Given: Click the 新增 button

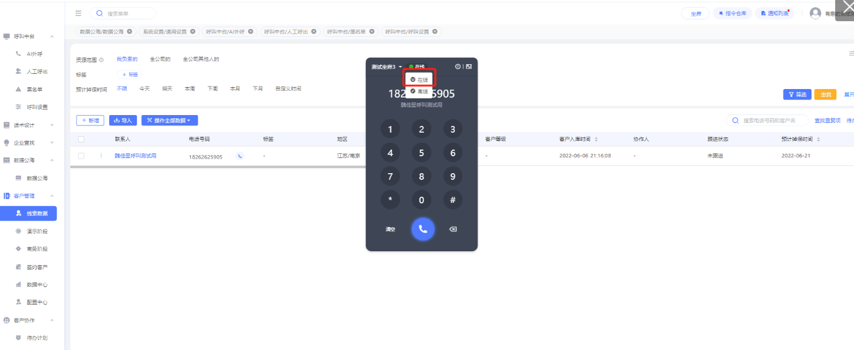Looking at the screenshot, I should coord(90,121).
